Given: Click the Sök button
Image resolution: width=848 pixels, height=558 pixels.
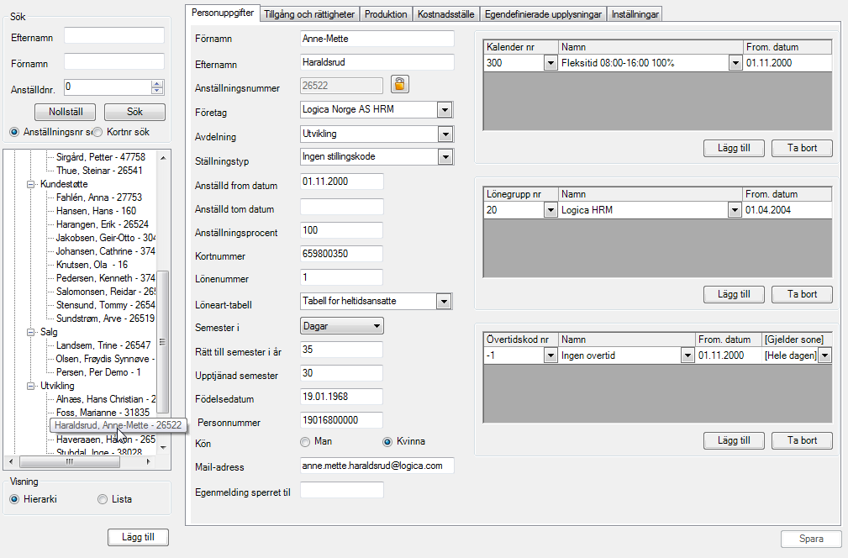Looking at the screenshot, I should [x=134, y=112].
